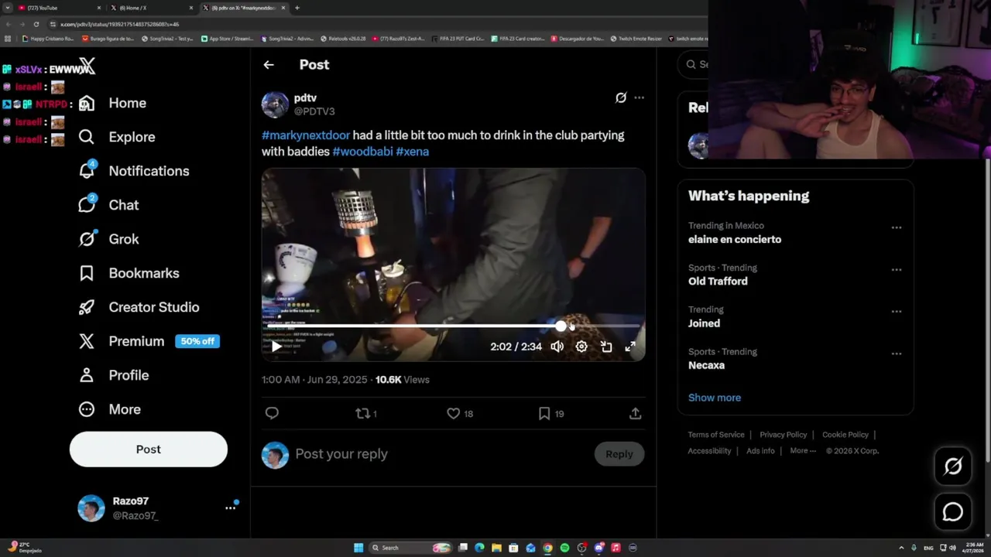Open Explore in the X sidebar
991x557 pixels.
(117, 137)
